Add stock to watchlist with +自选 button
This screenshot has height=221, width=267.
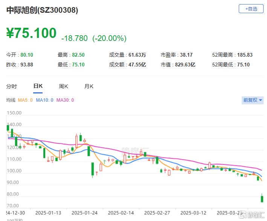[251, 9]
